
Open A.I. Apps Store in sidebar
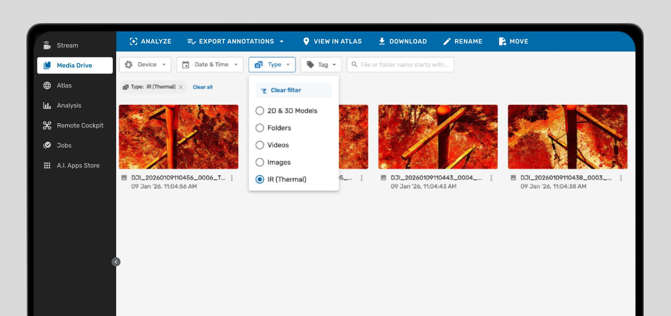(75, 166)
